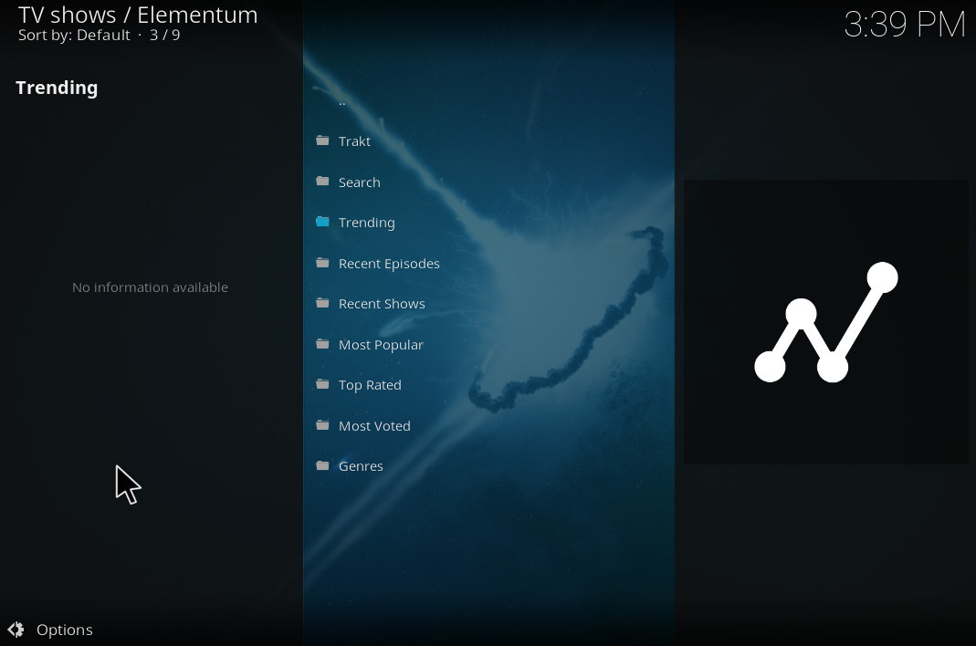
Task: Click the Trakt artwork thumbnail on the right
Action: coord(825,322)
